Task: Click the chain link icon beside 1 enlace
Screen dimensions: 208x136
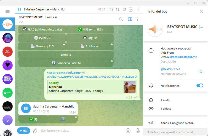Action: click(151, 109)
